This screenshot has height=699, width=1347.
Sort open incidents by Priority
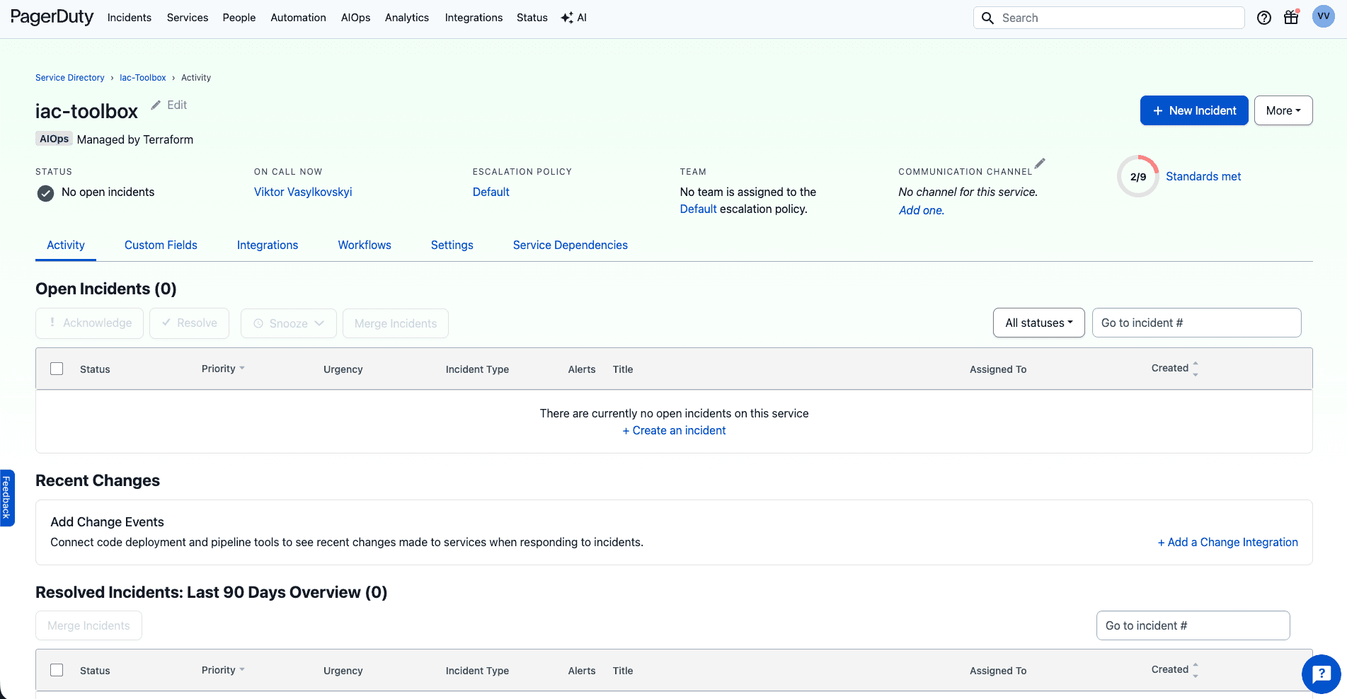point(223,369)
